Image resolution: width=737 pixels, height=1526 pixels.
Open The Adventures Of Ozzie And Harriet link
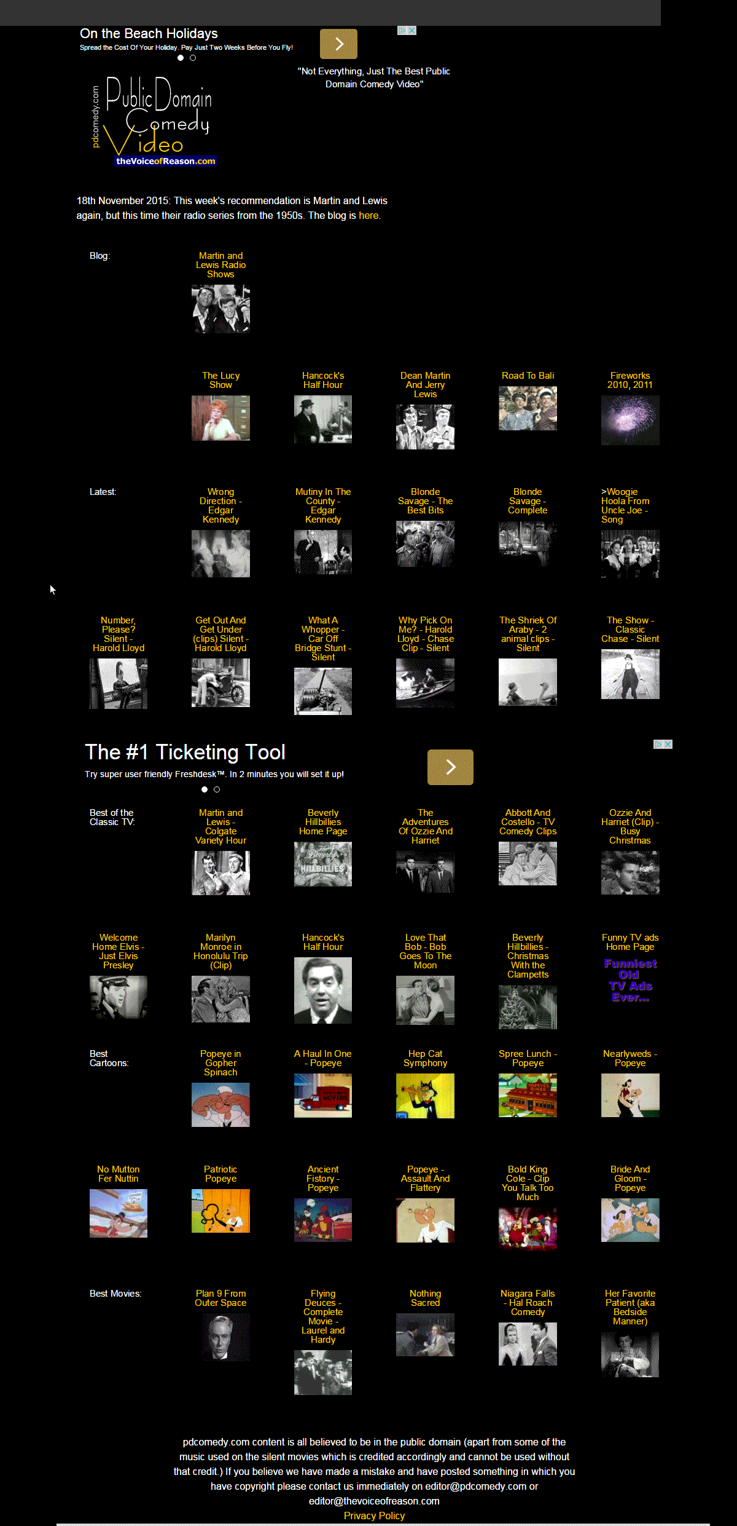point(425,826)
